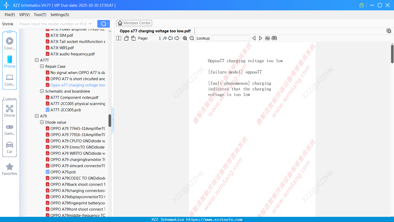Open A73t SIM.pdf
Image resolution: width=394 pixels, height=222 pixels.
62,35
